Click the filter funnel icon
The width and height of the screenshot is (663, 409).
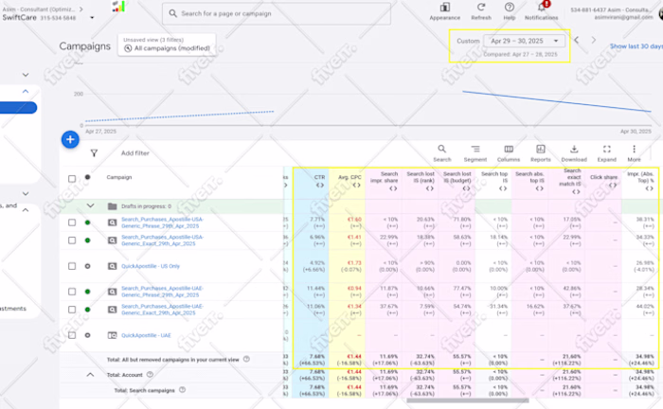(x=94, y=153)
